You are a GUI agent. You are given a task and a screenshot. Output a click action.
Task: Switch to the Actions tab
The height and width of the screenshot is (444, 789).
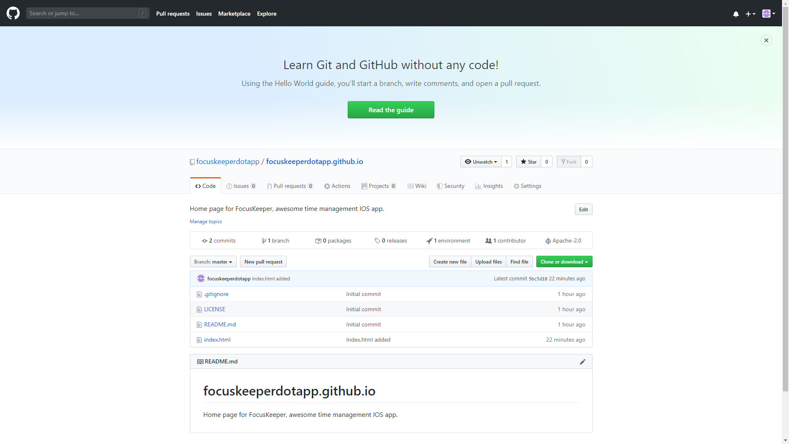point(337,186)
